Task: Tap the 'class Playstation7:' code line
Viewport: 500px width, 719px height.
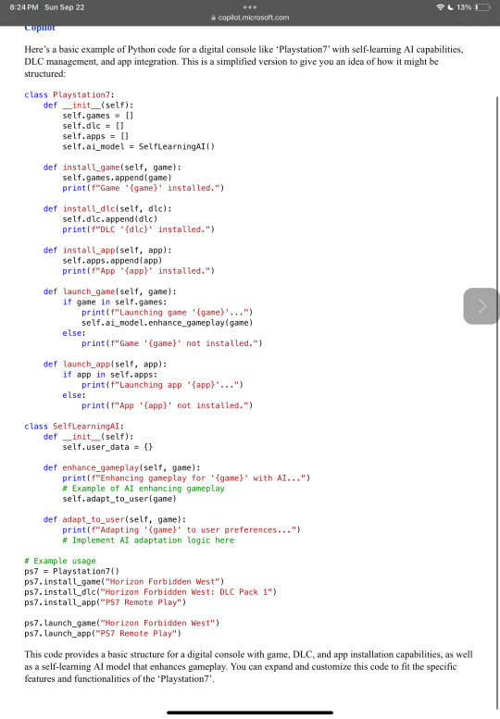Action: 69,95
